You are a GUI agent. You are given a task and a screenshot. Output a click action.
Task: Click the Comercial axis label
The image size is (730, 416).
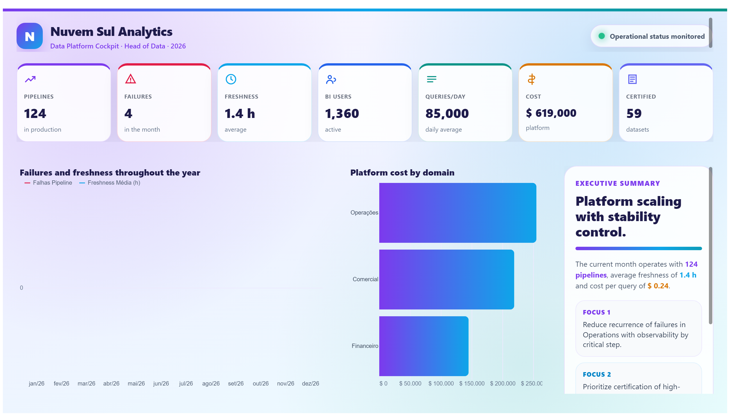(365, 279)
